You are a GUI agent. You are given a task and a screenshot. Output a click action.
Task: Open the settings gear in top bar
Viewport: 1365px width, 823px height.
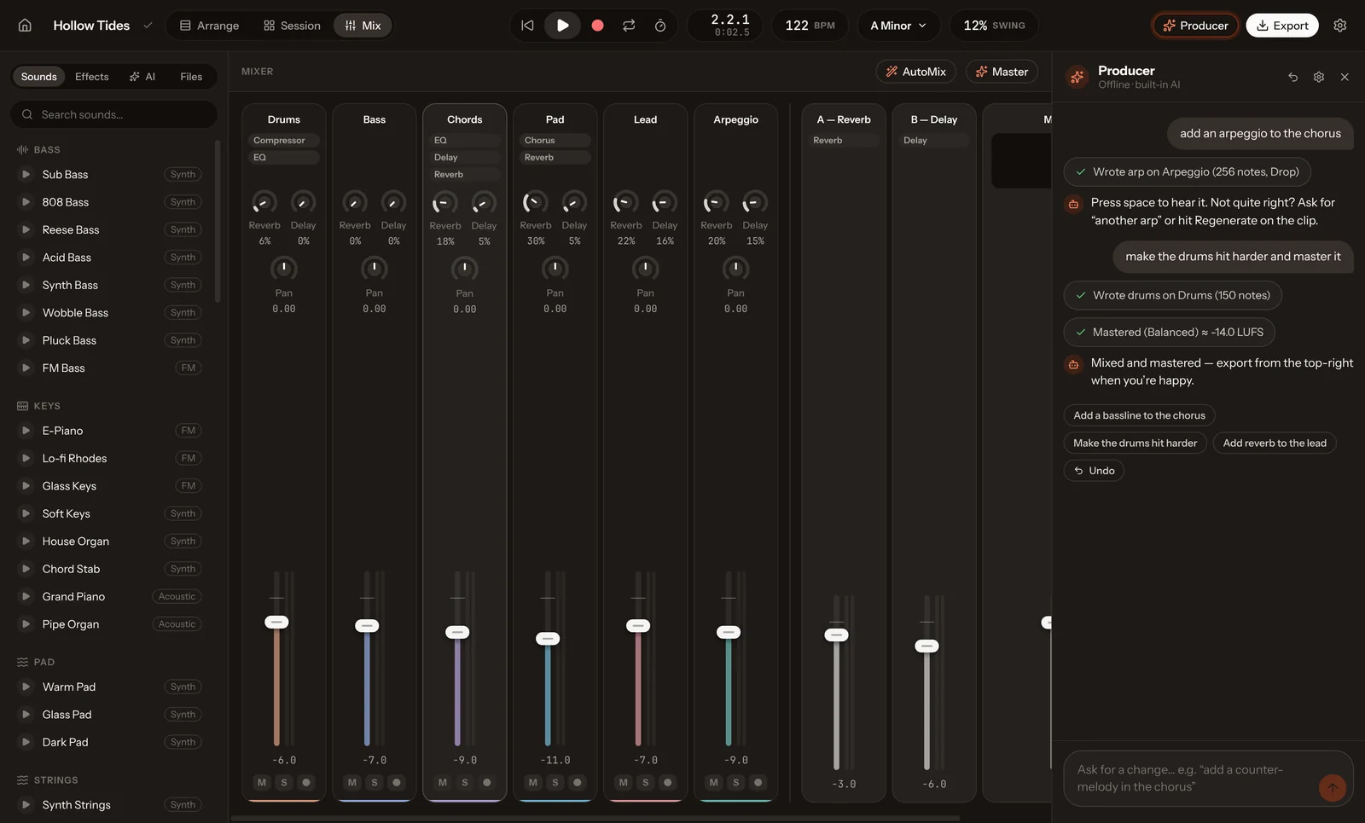coord(1340,26)
